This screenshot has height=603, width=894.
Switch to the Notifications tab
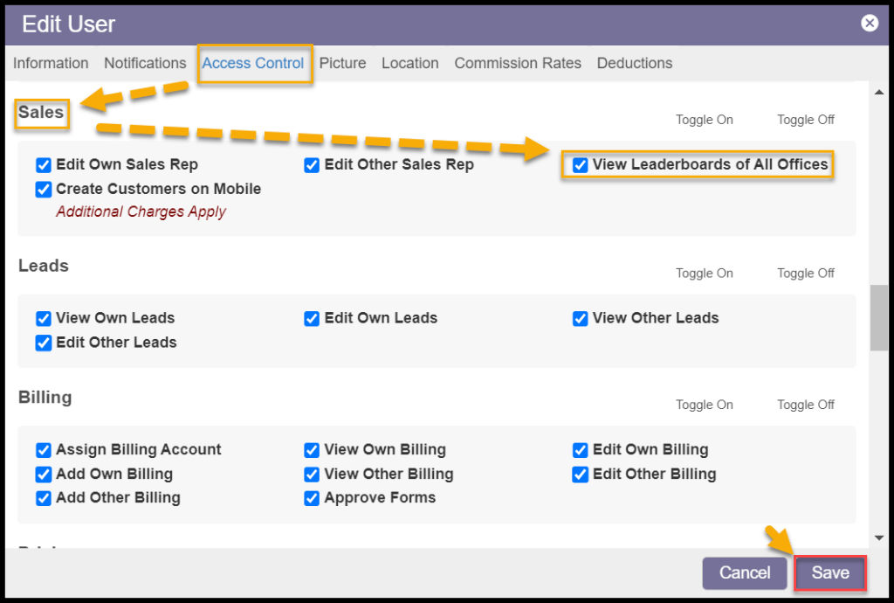coord(145,63)
